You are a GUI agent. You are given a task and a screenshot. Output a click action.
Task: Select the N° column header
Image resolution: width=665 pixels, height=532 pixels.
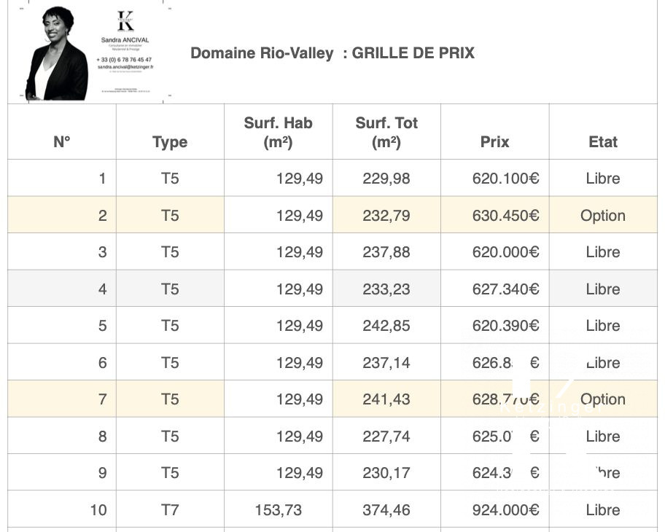62,142
